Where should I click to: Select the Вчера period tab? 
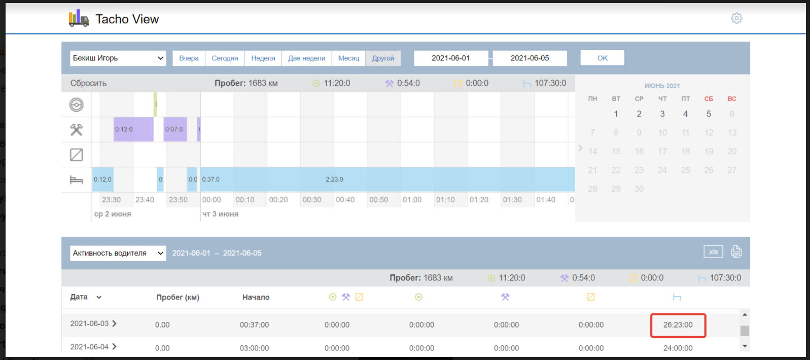click(189, 58)
